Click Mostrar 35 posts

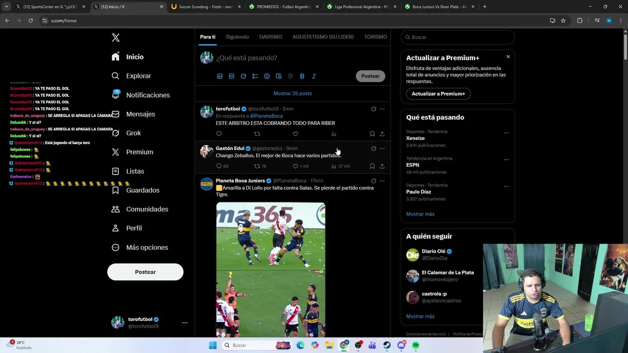tap(292, 93)
